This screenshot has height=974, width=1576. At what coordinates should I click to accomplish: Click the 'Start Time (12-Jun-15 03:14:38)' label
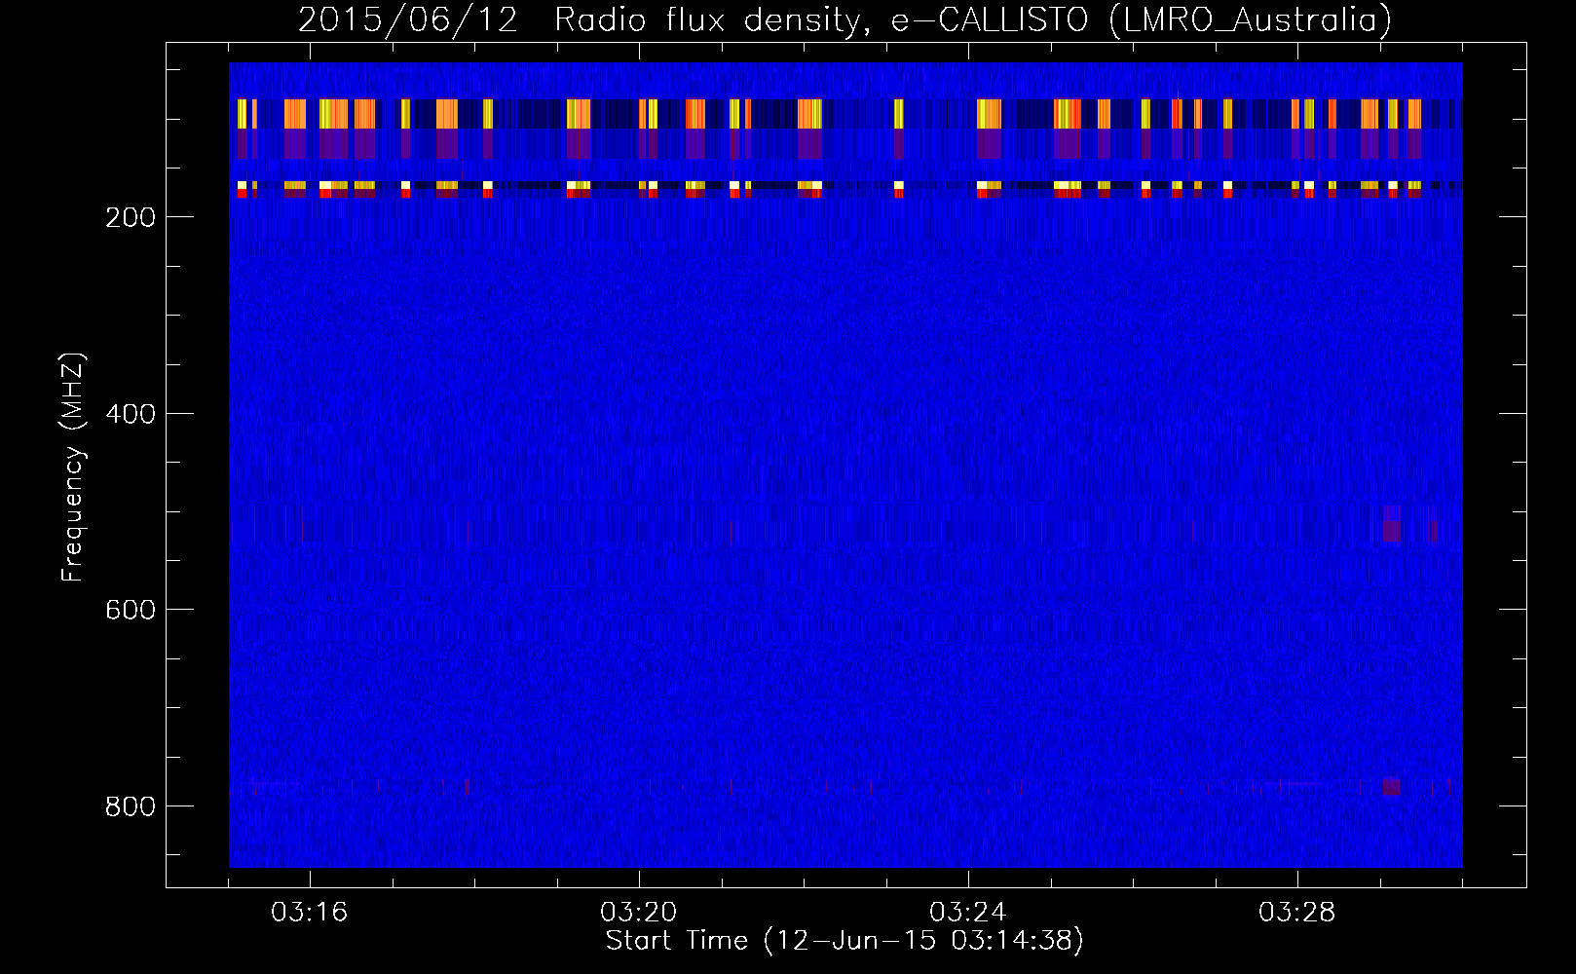point(844,941)
